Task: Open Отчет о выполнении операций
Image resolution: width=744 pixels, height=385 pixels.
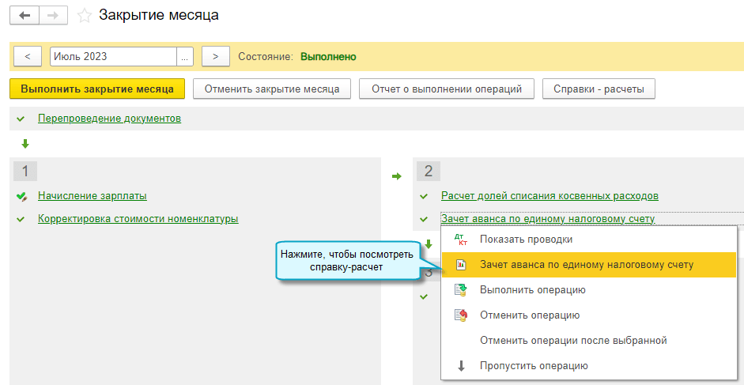Action: click(x=447, y=89)
